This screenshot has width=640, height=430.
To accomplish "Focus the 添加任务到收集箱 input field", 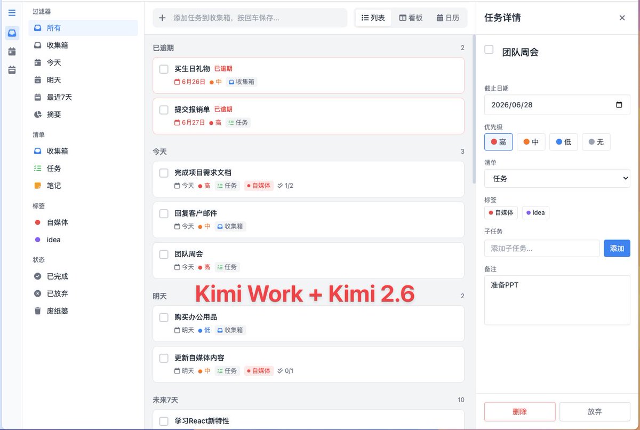I will tap(258, 18).
